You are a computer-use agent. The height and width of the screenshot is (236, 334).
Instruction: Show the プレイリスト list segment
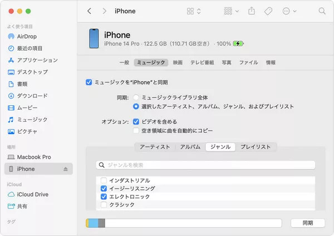coord(256,147)
